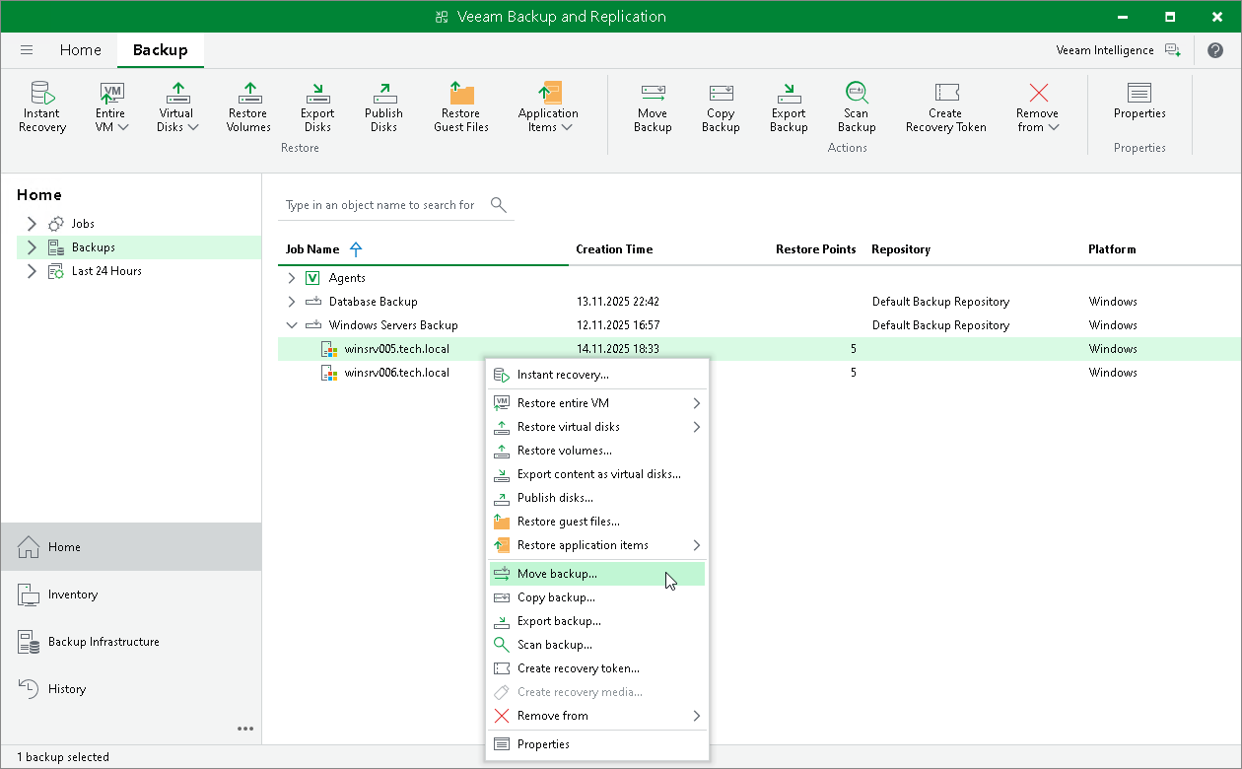This screenshot has width=1242, height=769.
Task: Open the help question mark icon
Action: [x=1215, y=50]
